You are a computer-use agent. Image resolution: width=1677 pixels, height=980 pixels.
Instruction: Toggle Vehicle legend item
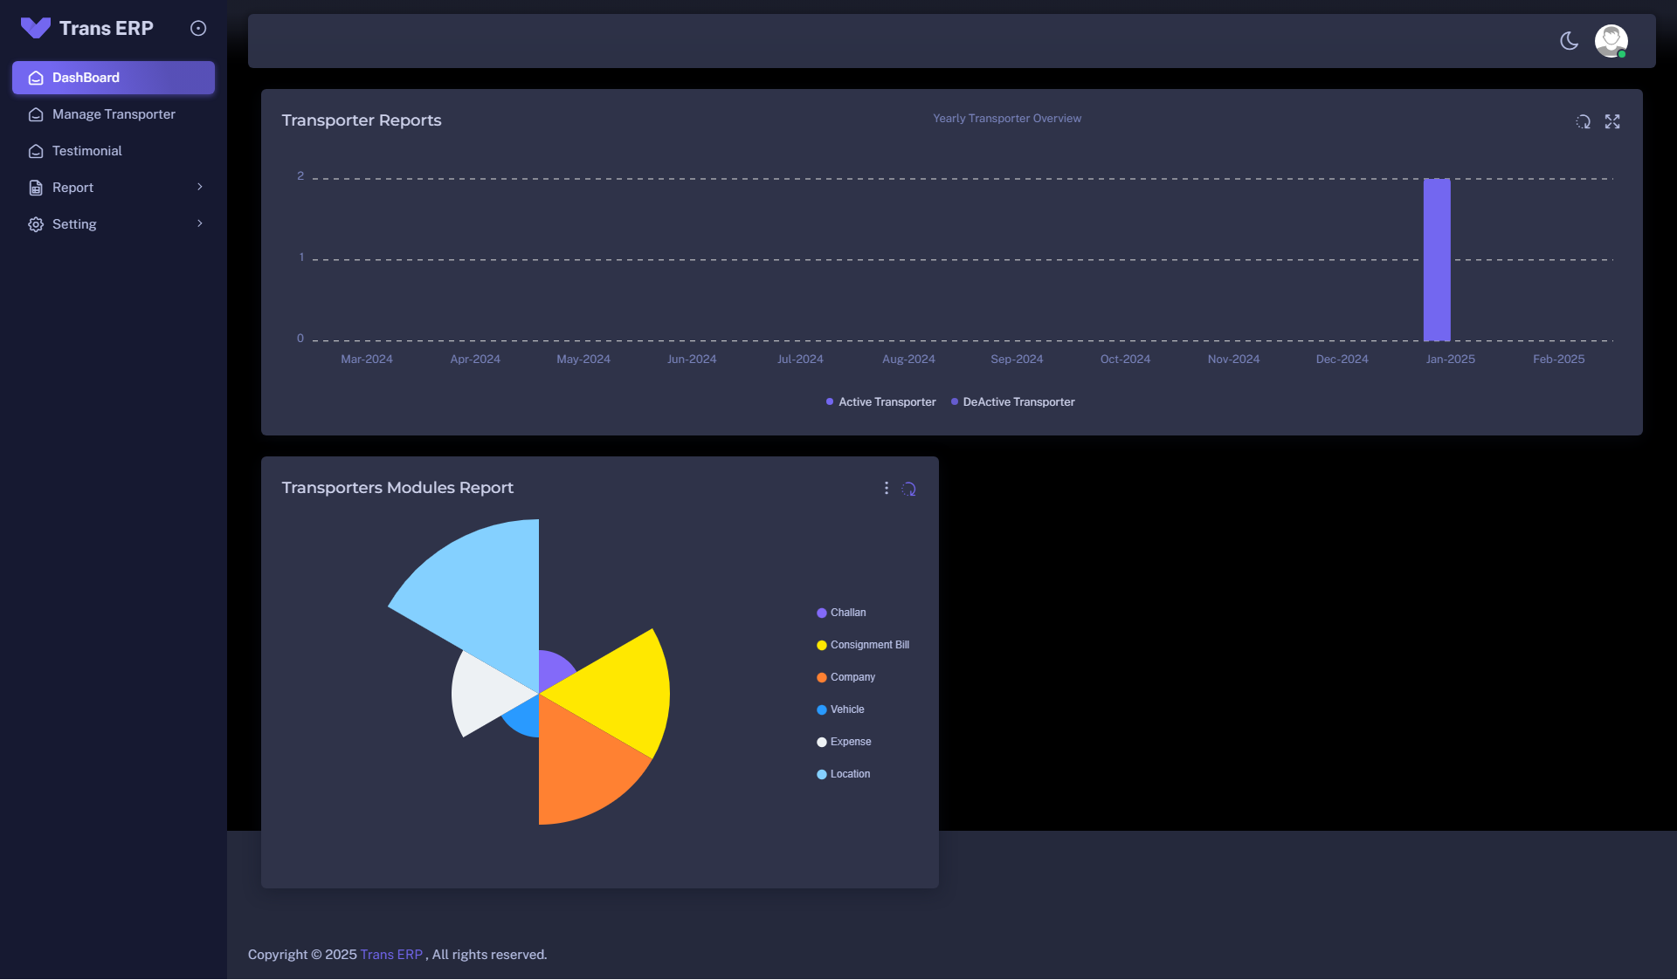coord(840,709)
